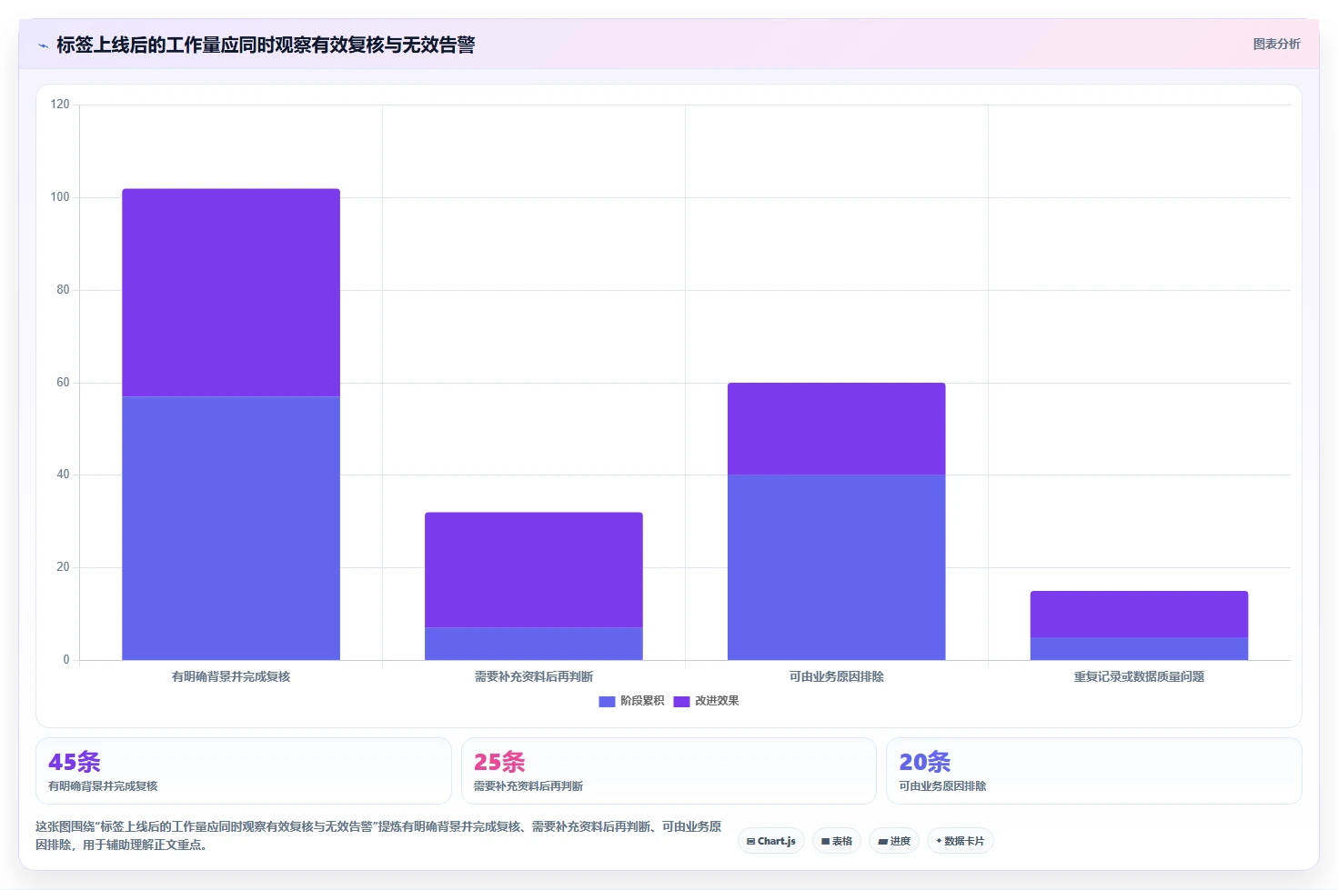
Task: Toggle the 阶段累积 legend swatch
Action: 607,701
